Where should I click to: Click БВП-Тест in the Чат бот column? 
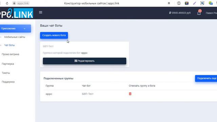tap(87, 94)
